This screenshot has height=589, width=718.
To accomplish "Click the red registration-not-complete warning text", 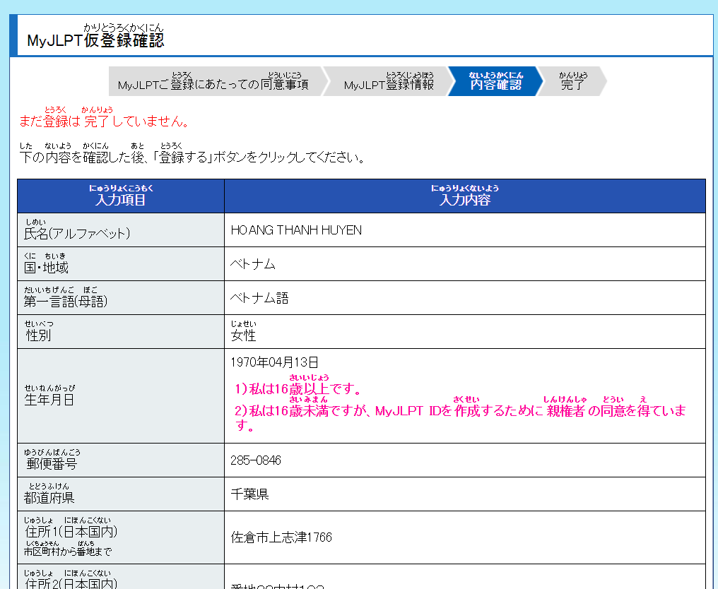I will [104, 121].
